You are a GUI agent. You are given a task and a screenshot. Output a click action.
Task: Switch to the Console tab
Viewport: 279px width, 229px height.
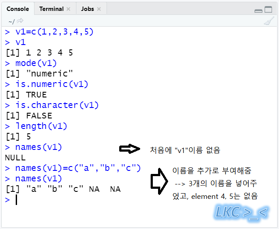pyautogui.click(x=17, y=9)
